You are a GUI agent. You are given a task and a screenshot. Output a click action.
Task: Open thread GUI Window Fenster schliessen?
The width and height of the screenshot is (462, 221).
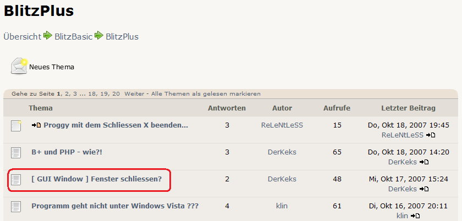97,179
